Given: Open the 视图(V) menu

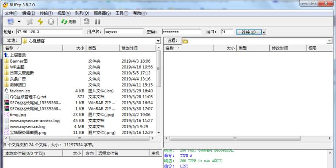Looking at the screenshot, I should click(64, 13).
